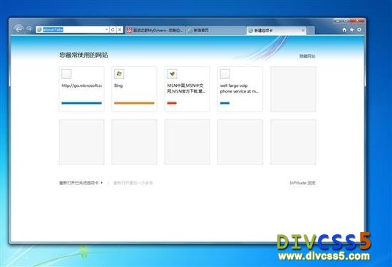
Task: Open the Tools gear icon
Action: (359, 30)
